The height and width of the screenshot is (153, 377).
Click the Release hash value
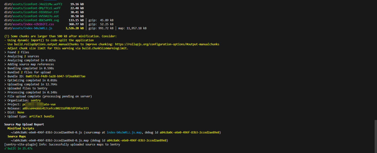pyautogui.click(x=56, y=108)
